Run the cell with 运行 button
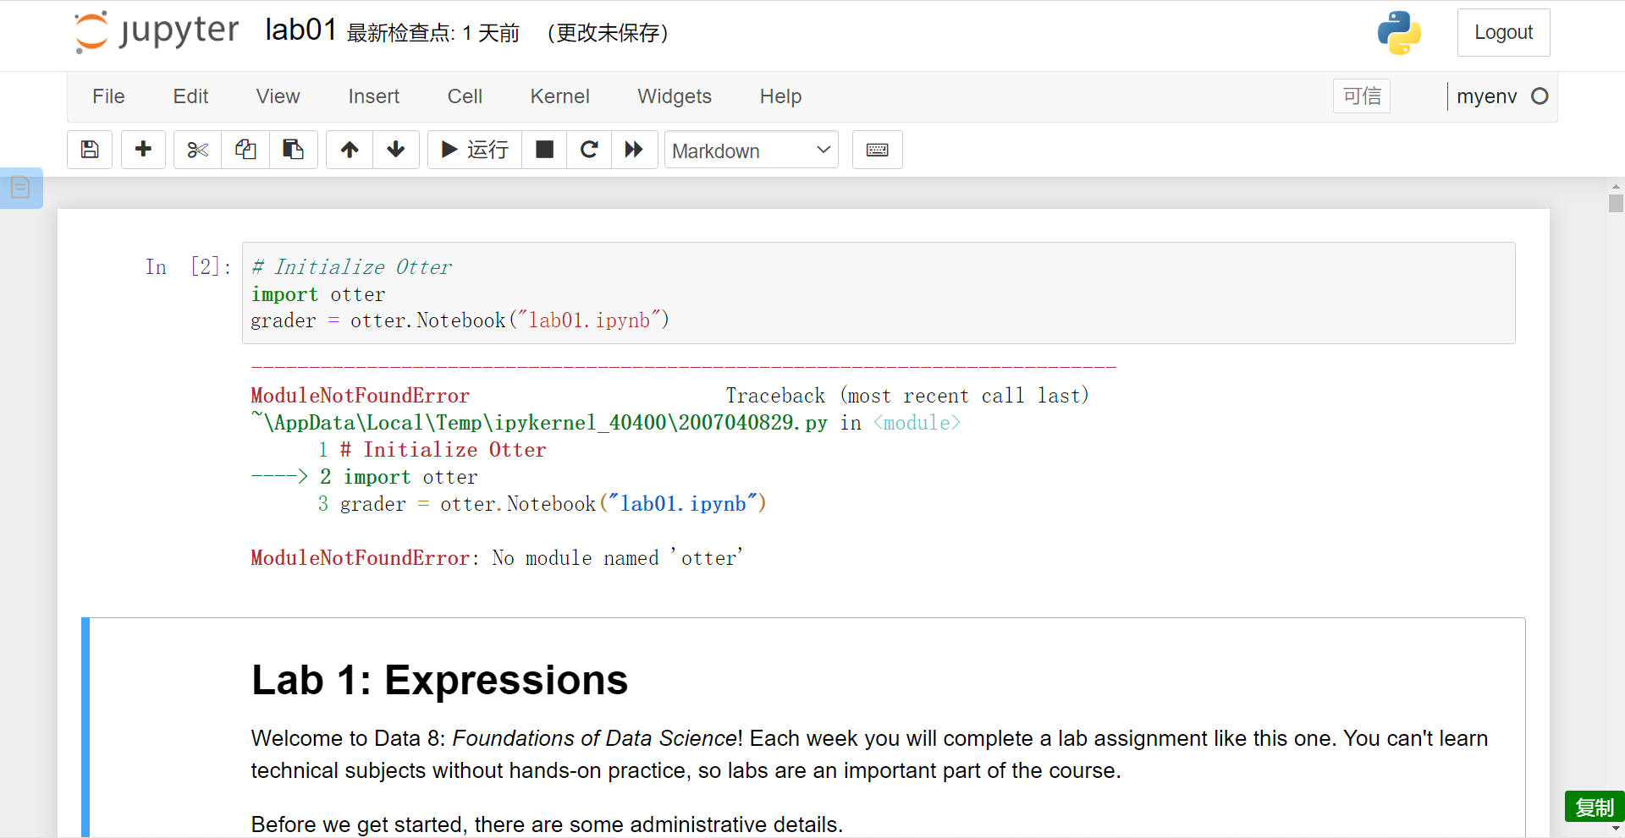Screen dimensions: 1625x838 click(x=475, y=150)
